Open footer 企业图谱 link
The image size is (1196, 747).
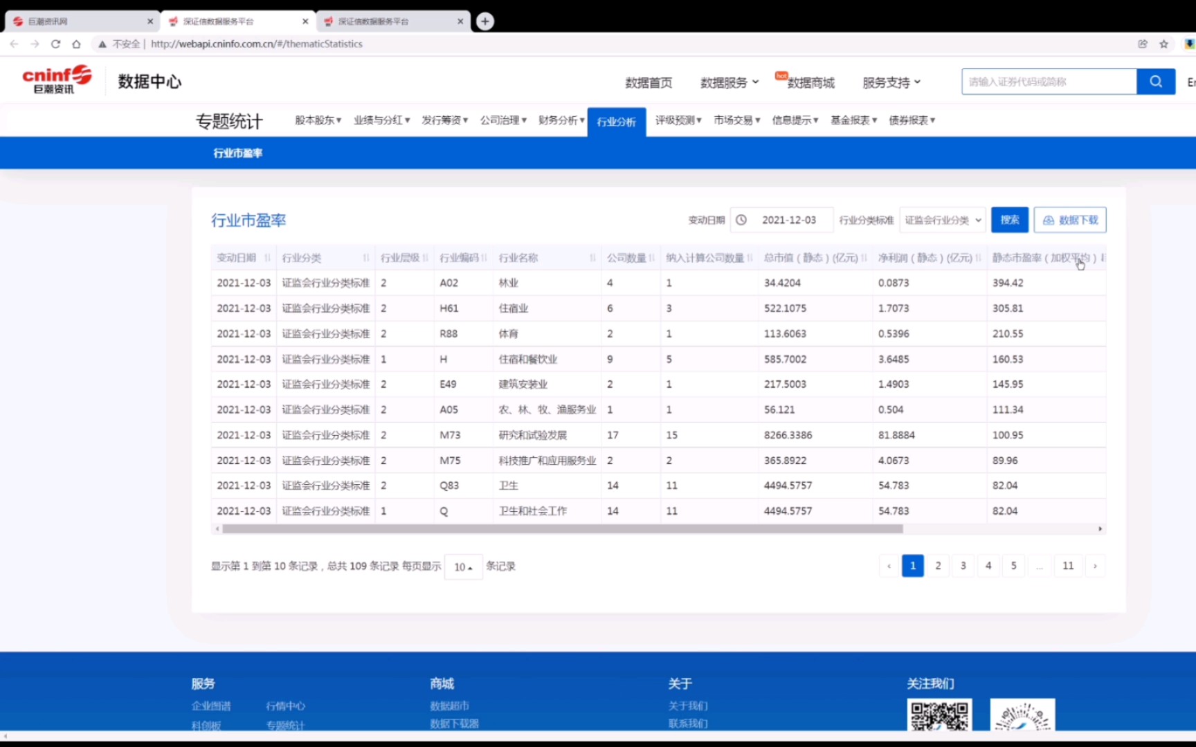[211, 705]
